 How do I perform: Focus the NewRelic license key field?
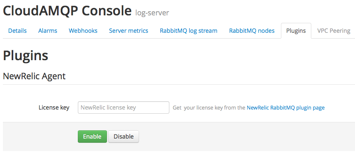[123, 107]
